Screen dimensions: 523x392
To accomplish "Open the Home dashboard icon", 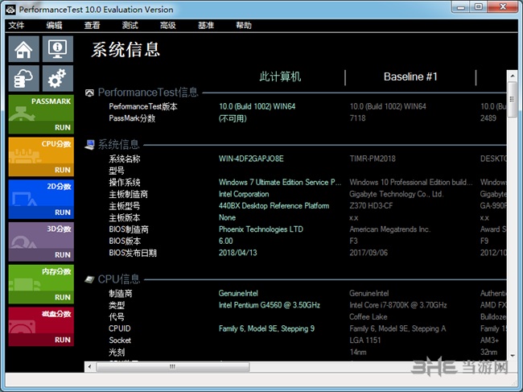I will point(23,49).
